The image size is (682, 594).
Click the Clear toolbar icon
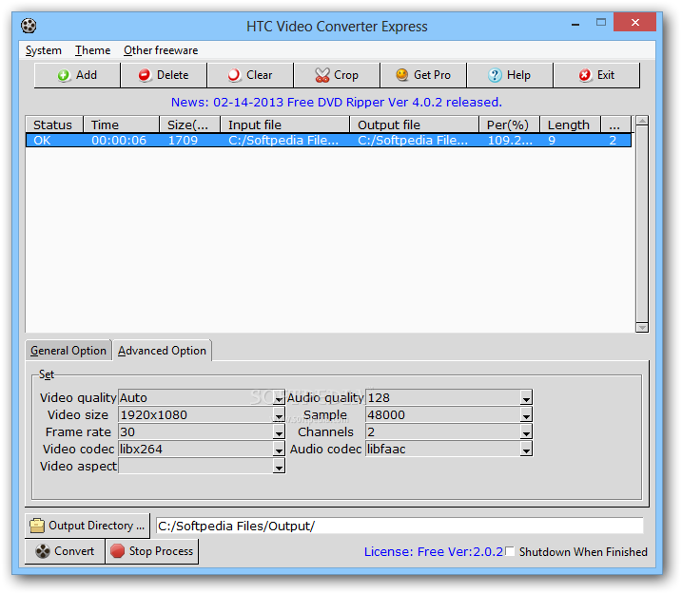234,75
